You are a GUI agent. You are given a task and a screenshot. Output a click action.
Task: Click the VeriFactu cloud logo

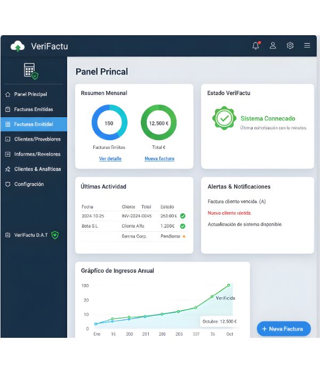click(18, 46)
